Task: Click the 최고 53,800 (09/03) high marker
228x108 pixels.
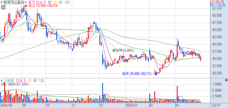Action: tap(41, 6)
